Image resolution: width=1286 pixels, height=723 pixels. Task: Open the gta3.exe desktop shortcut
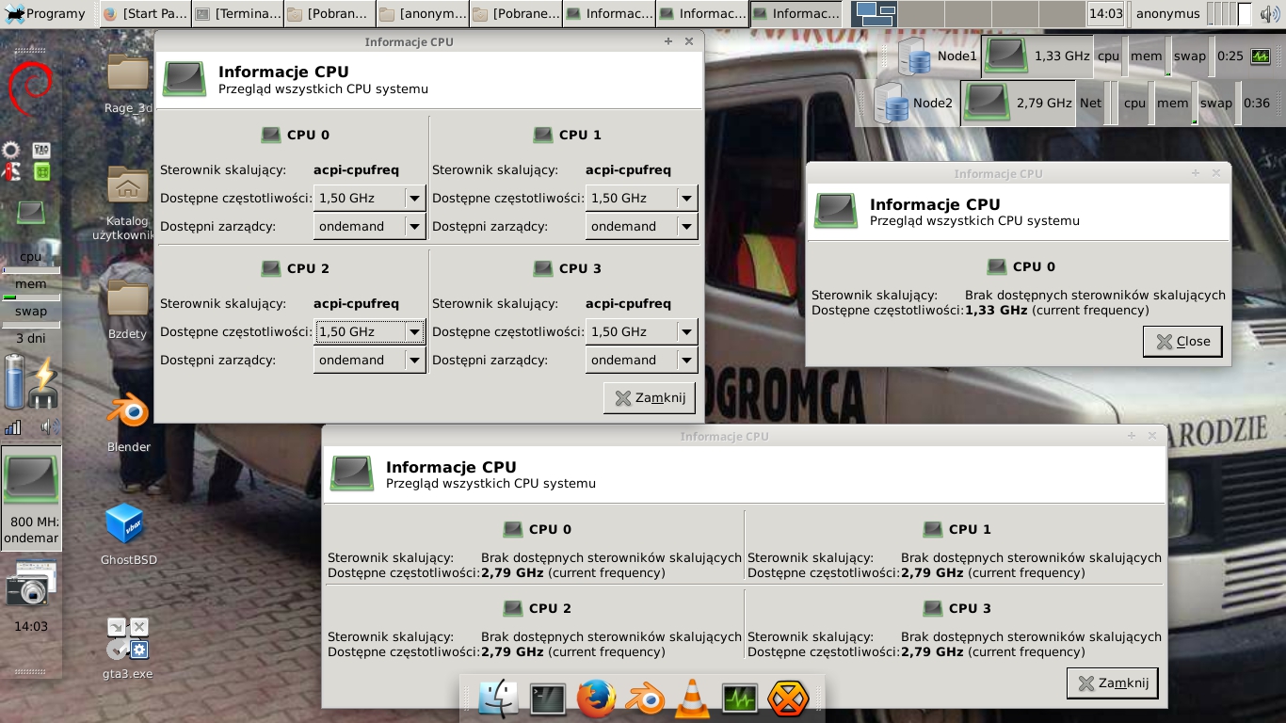point(128,638)
